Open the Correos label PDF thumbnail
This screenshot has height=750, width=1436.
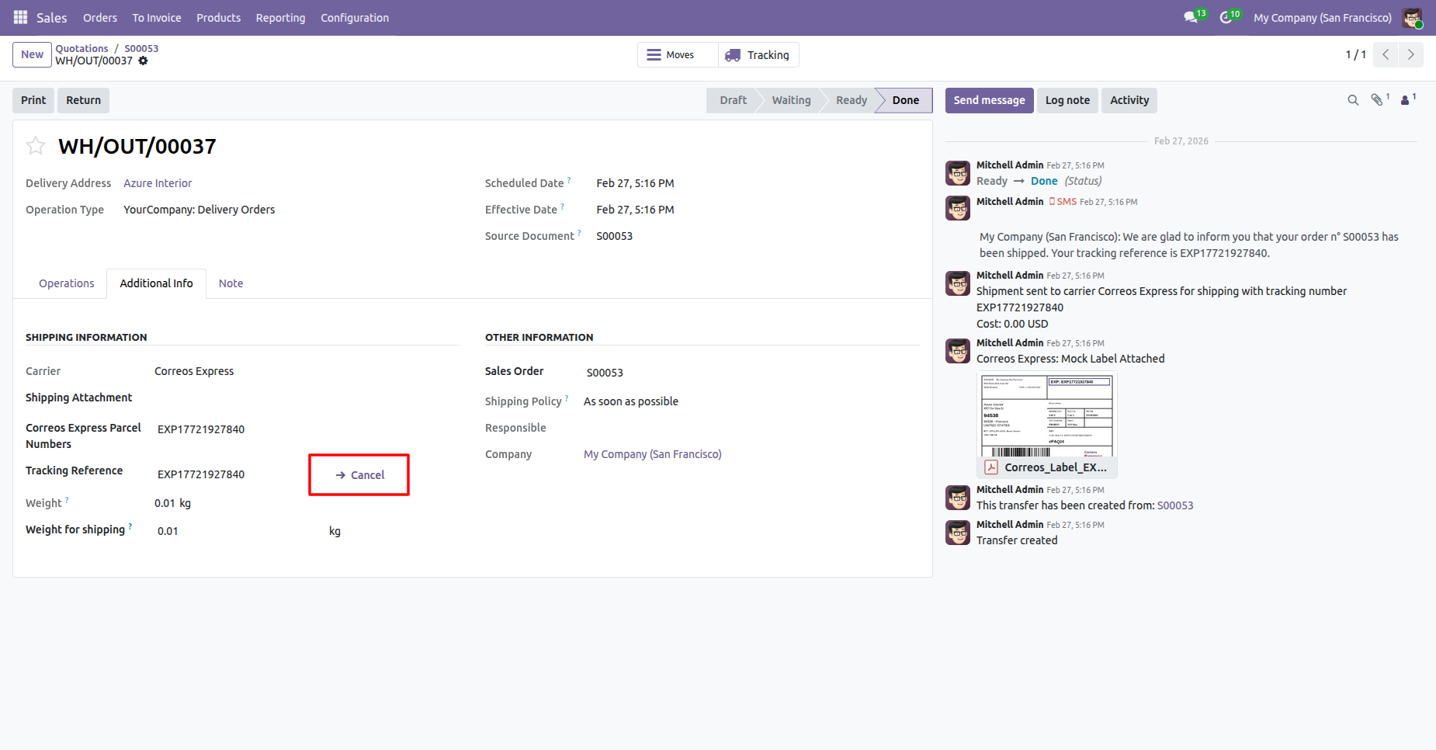(x=1046, y=416)
